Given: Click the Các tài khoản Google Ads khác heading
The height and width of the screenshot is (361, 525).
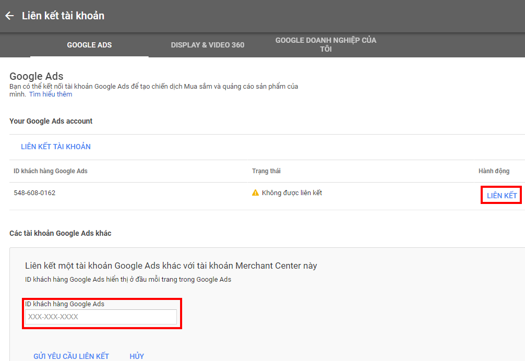Looking at the screenshot, I should (x=61, y=233).
